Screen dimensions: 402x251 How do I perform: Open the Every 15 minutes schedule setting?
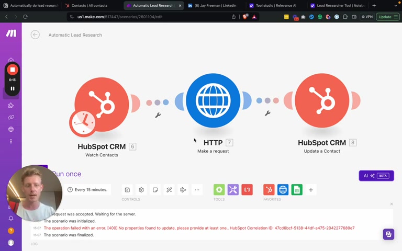click(87, 190)
